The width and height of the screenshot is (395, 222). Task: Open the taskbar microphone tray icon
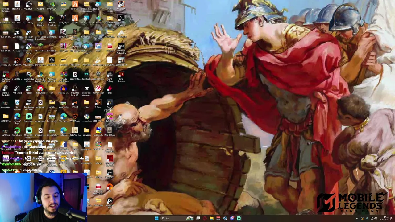[x=367, y=218]
